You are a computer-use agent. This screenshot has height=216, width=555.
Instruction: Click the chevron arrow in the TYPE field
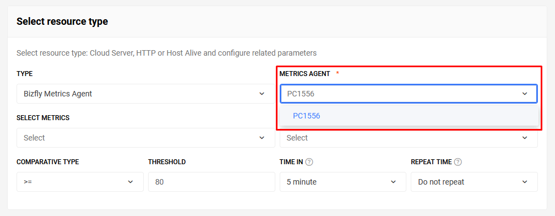pos(262,94)
